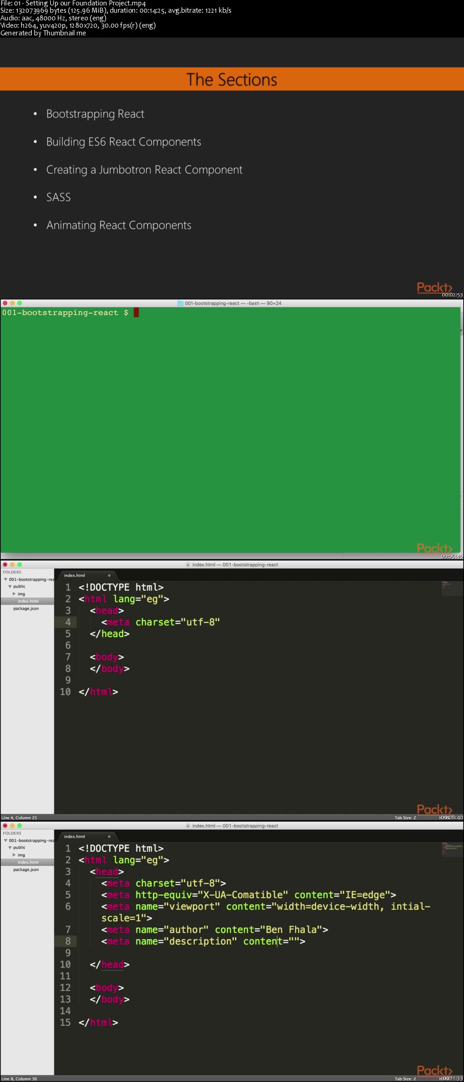Minimize the bash terminal window with its yellow button

[x=12, y=303]
